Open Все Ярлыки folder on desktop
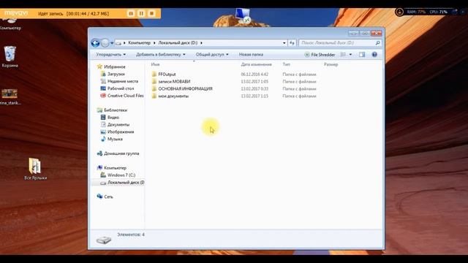 [35, 169]
